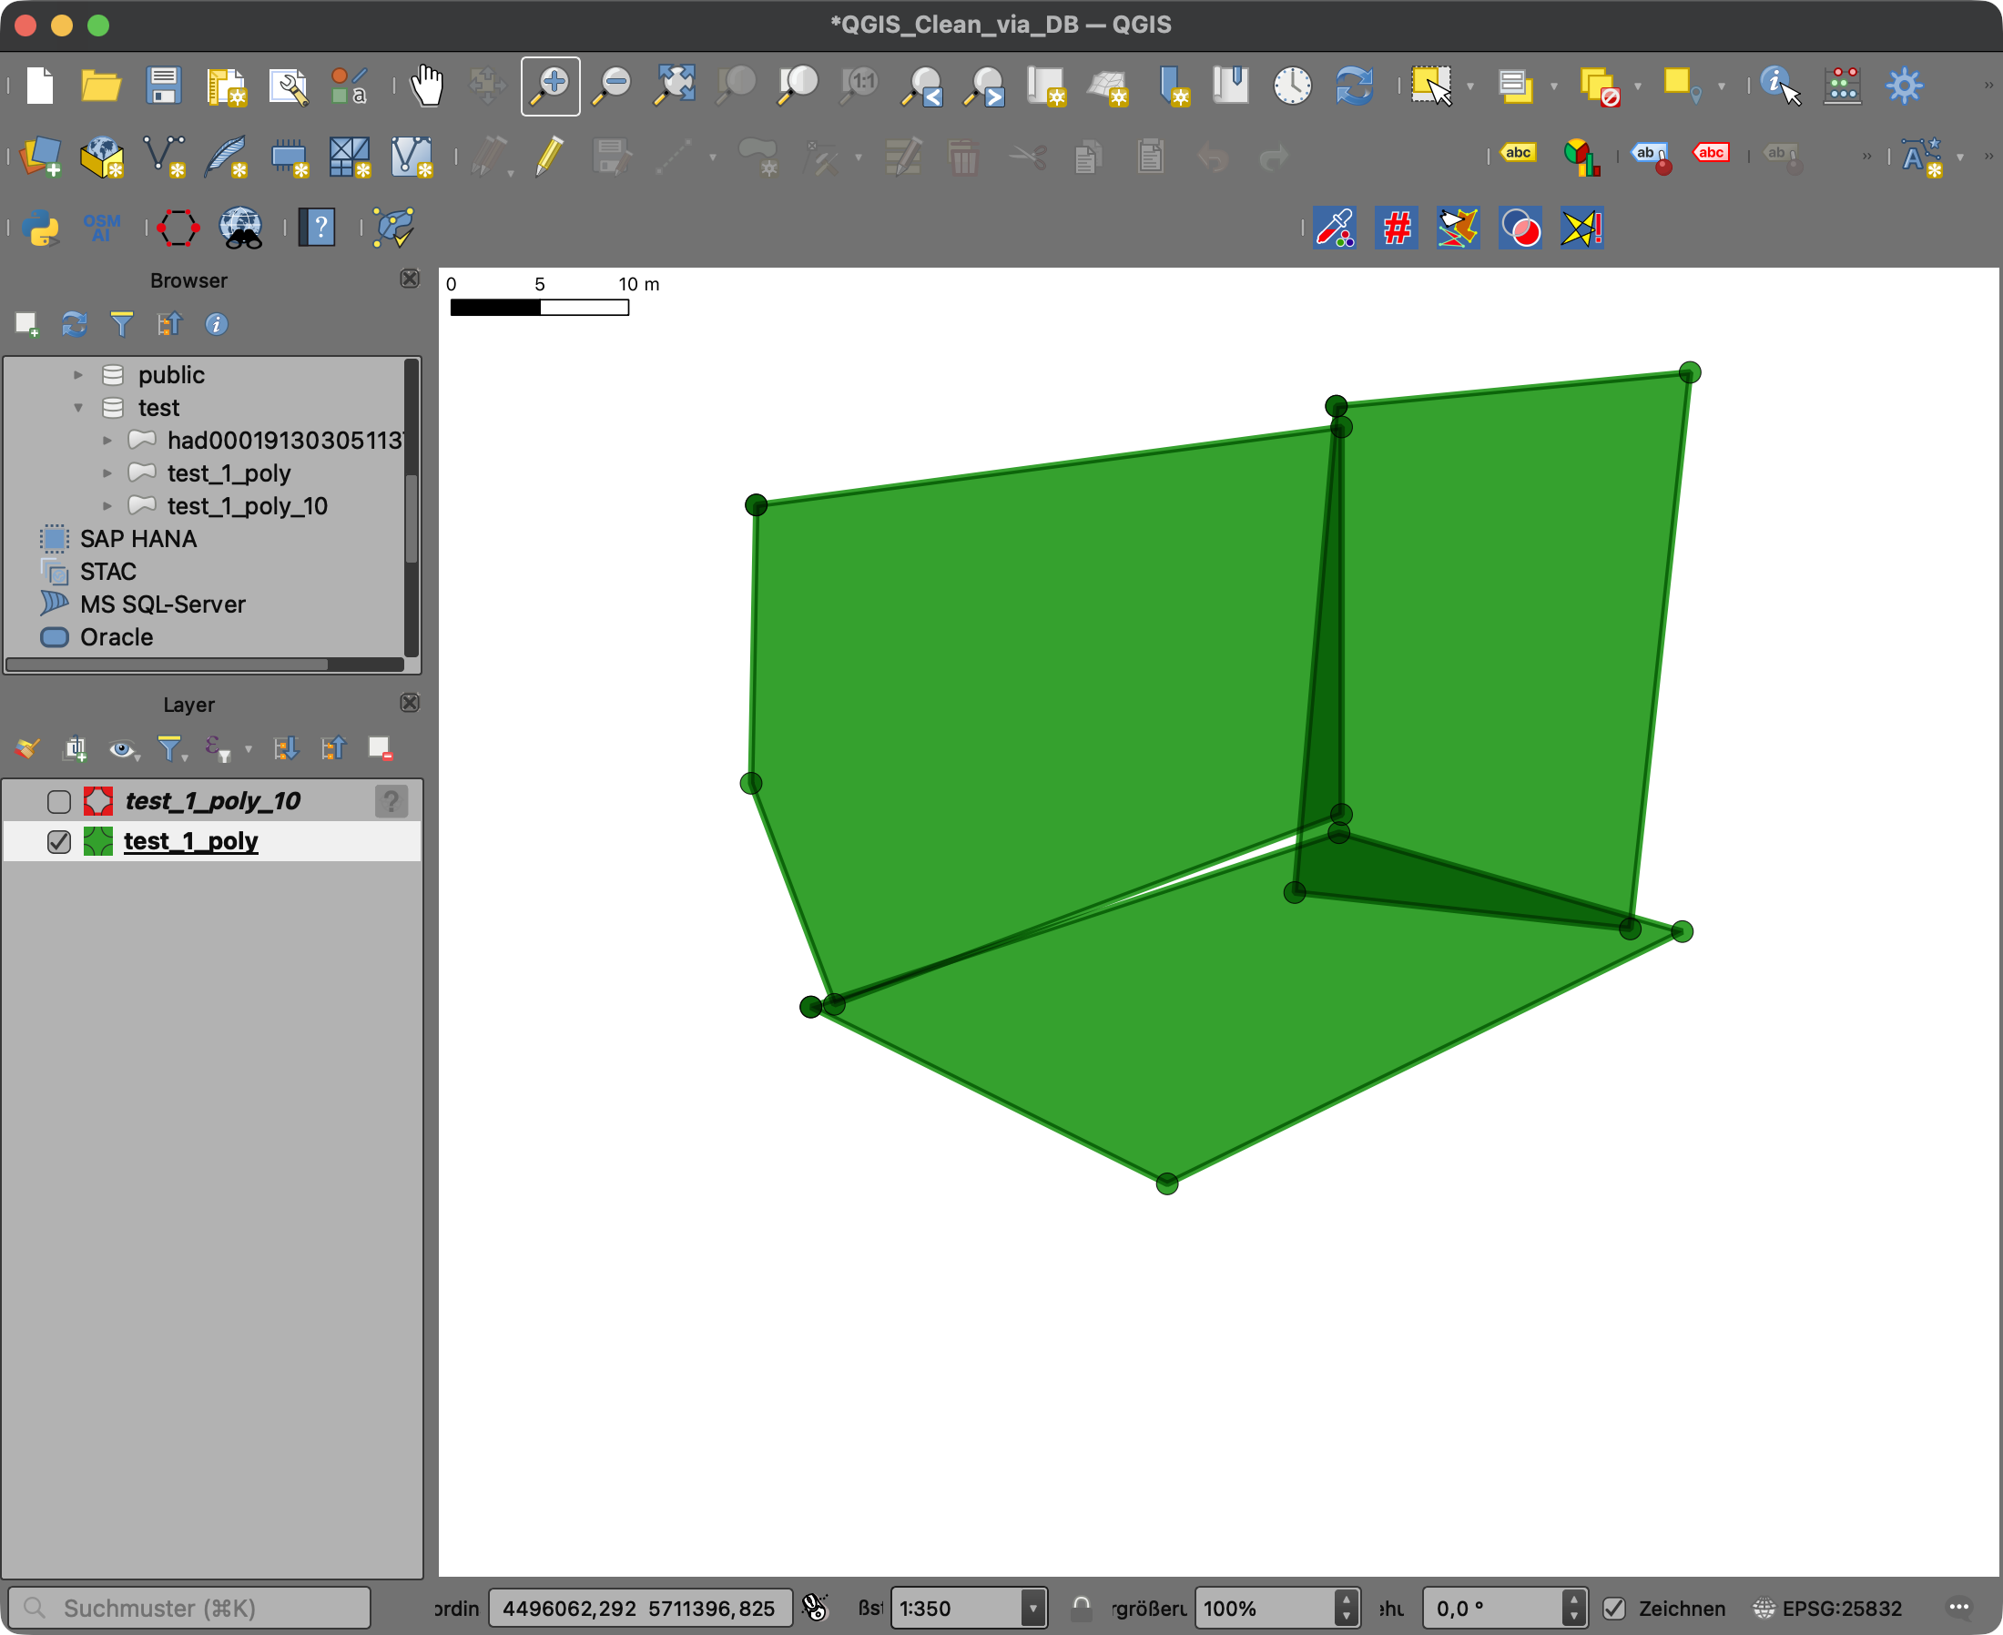Collapse the test schema node
Image resolution: width=2003 pixels, height=1635 pixels.
coord(78,408)
